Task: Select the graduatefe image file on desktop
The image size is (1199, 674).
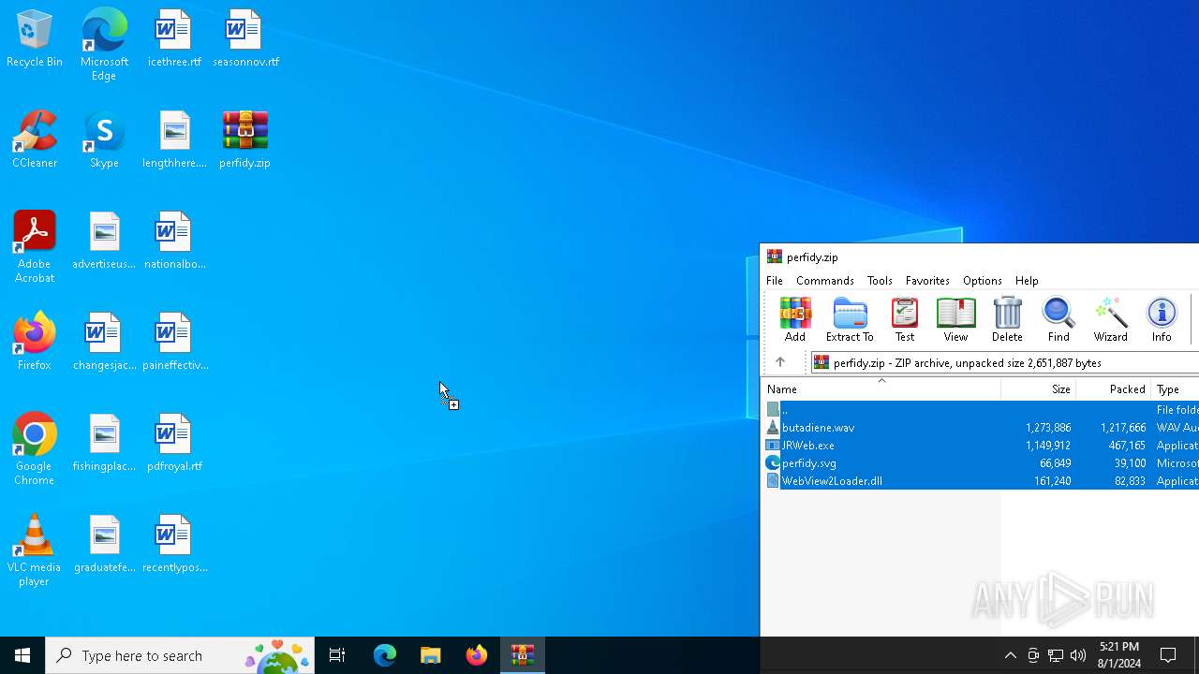Action: (104, 545)
